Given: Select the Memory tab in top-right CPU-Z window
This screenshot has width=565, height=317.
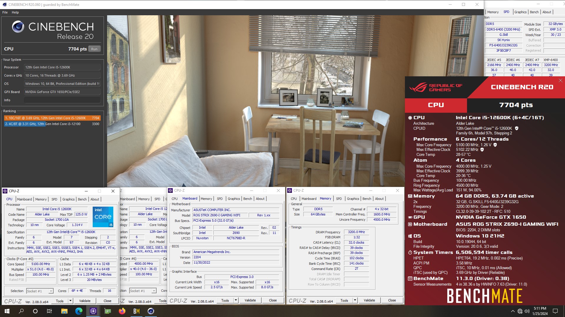Looking at the screenshot, I should point(493,12).
